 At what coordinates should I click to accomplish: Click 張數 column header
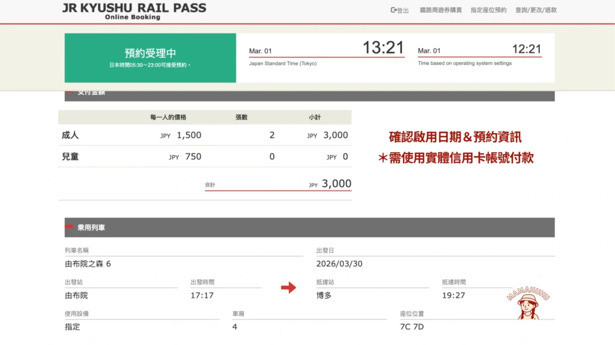(241, 117)
